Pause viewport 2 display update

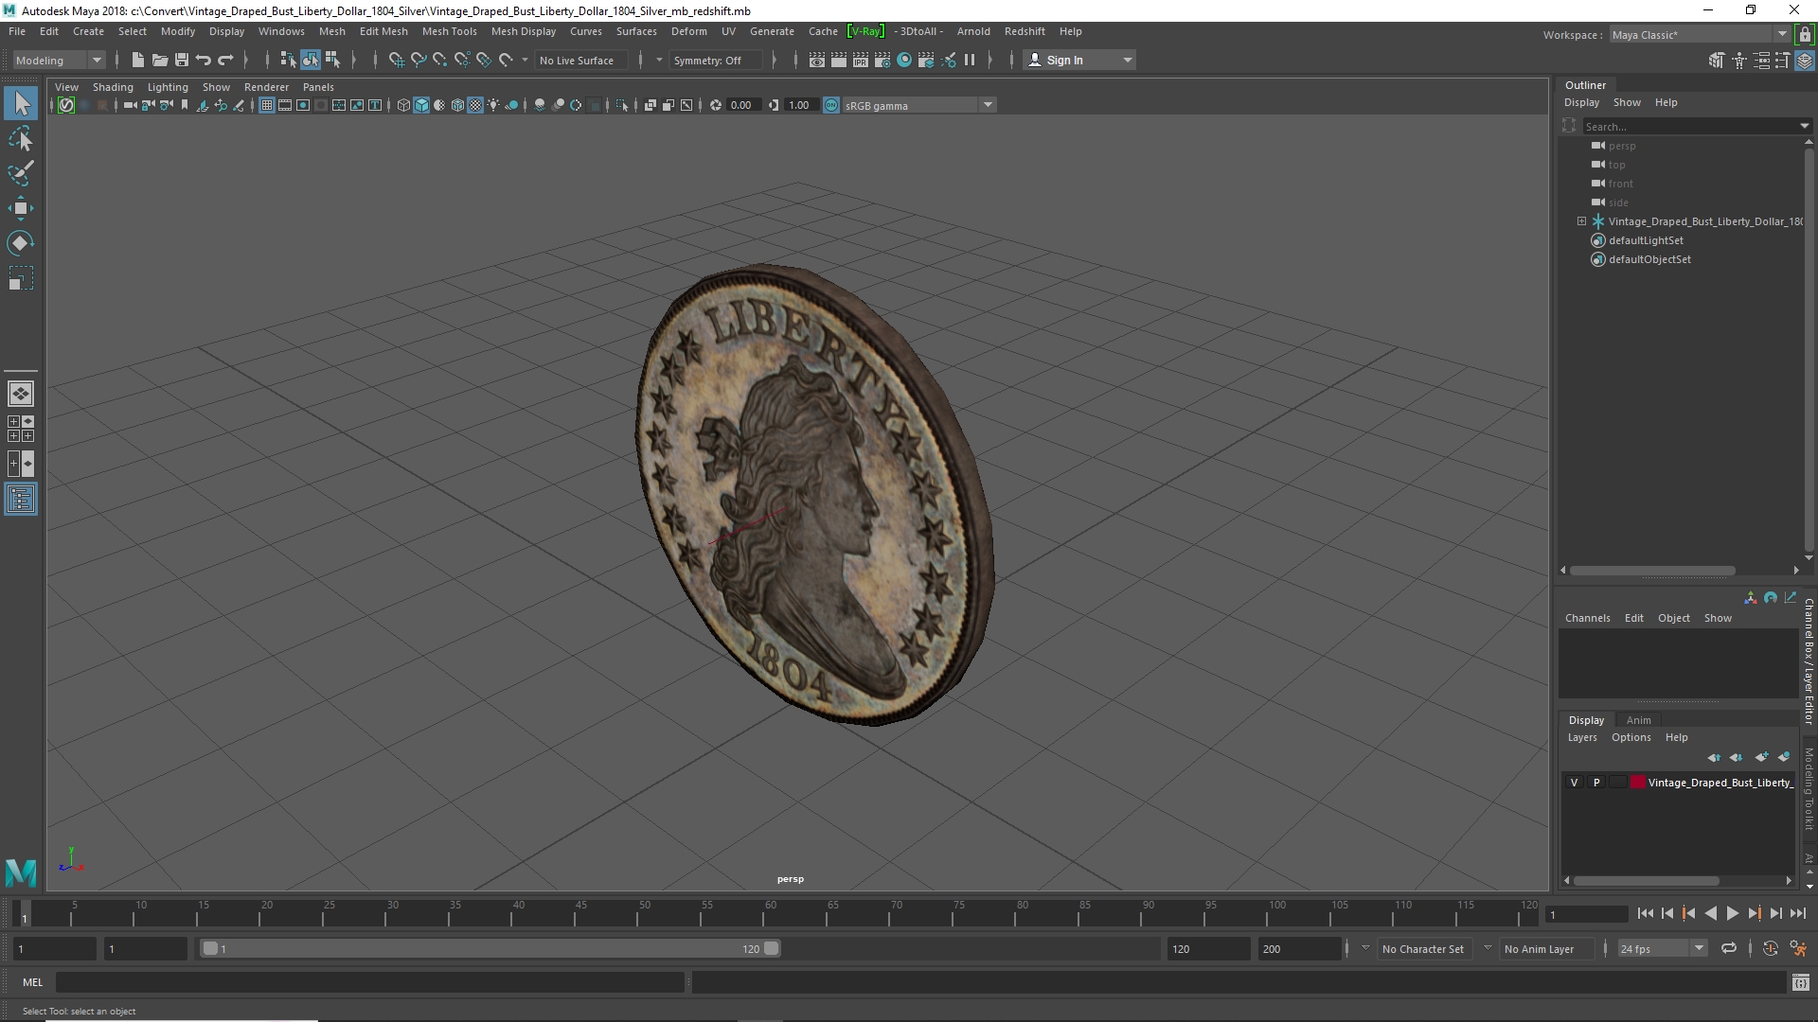coord(970,60)
